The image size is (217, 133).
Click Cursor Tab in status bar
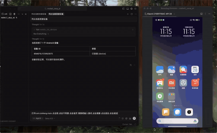[x=127, y=124]
